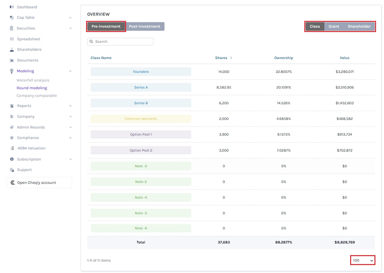This screenshot has width=384, height=273.
Task: Open Waterfall analysis submenu item
Action: pyautogui.click(x=33, y=80)
